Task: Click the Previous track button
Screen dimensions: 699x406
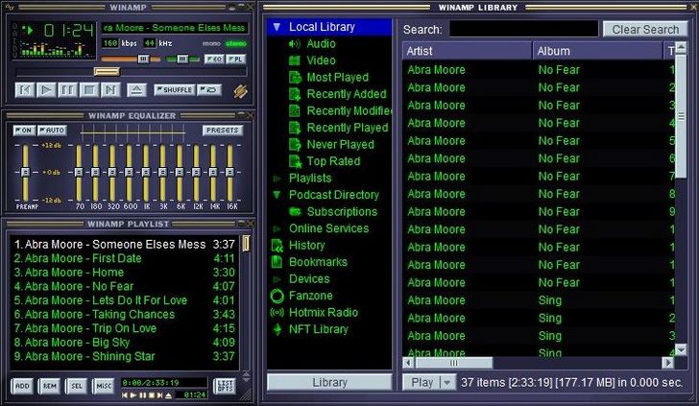Action: [25, 90]
